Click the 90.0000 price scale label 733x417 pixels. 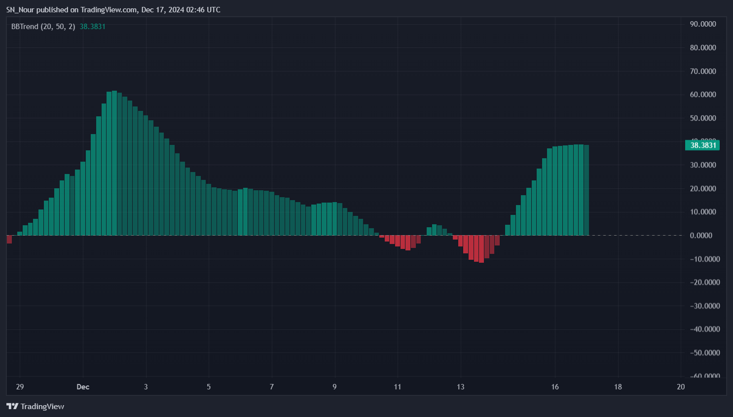[x=703, y=24]
